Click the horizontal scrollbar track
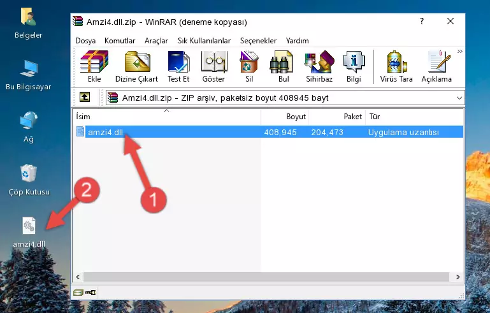Image resolution: width=490 pixels, height=313 pixels. (266, 277)
